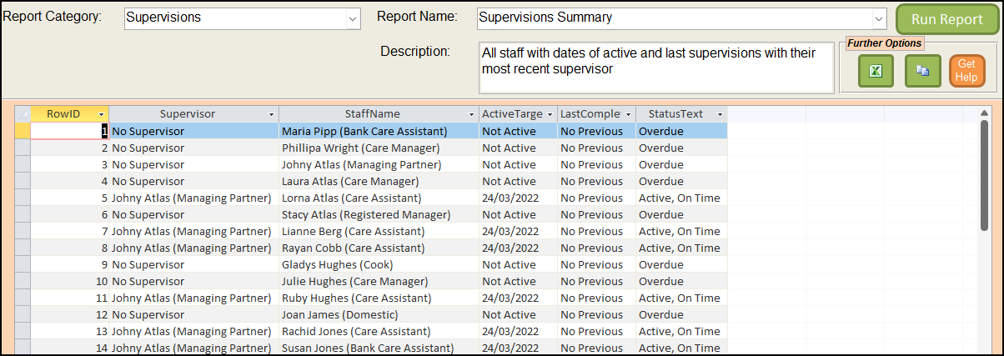Viewport: 1004px width, 356px height.
Task: Click the Export to Excel icon
Action: coord(876,71)
